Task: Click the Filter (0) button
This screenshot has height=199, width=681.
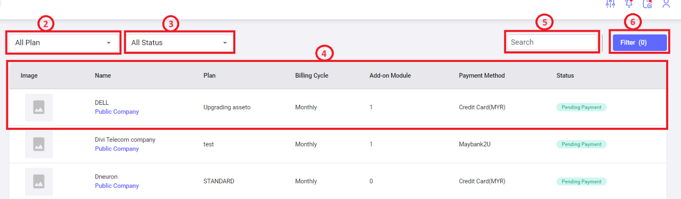Action: 640,42
